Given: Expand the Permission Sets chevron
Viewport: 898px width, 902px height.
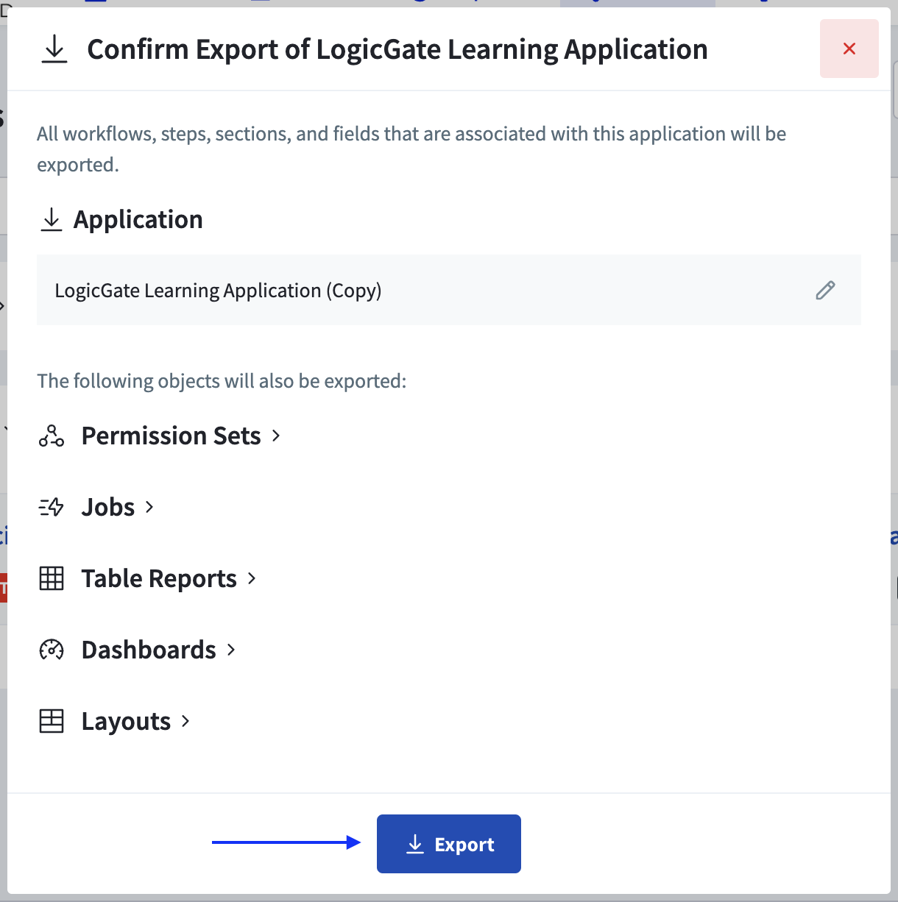Looking at the screenshot, I should (x=276, y=436).
